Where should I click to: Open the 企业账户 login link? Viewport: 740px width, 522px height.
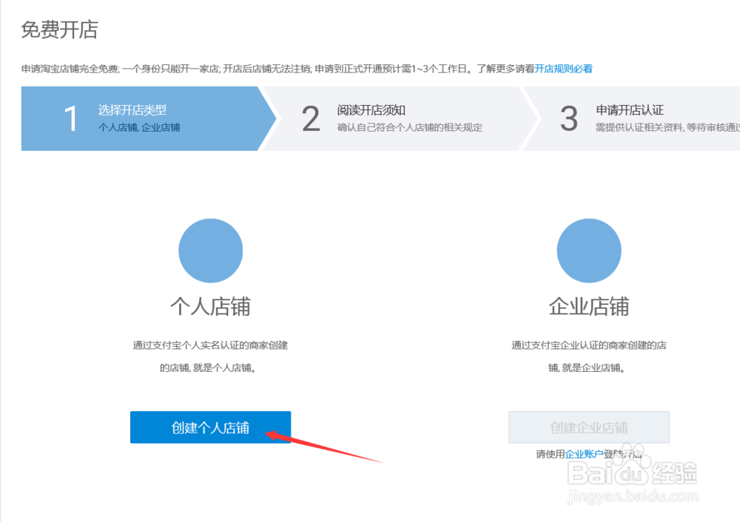coord(584,454)
